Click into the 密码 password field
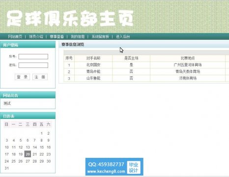 33,65
